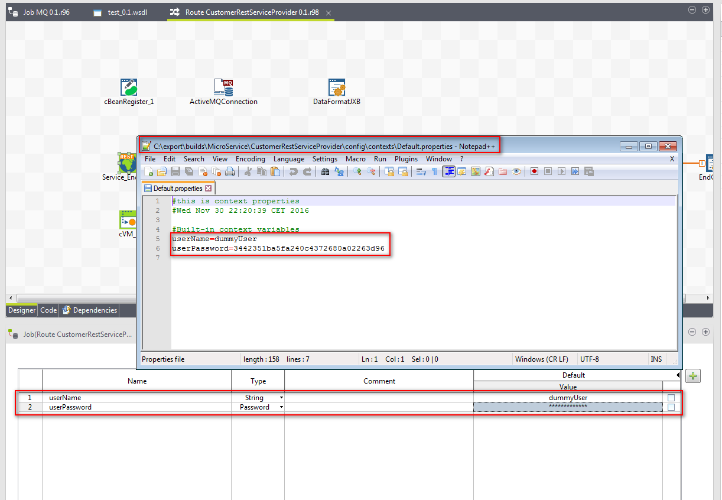Switch to the Code tab
This screenshot has height=500, width=722.
pos(48,310)
